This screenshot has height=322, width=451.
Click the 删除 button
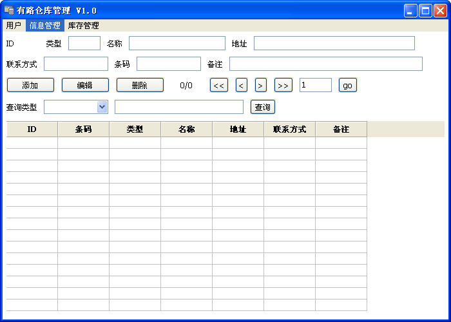140,85
